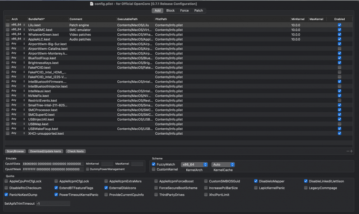Image resolution: width=359 pixels, height=214 pixels.
Task: Open Arch stepper for Lilu.kext row
Action: coord(24,25)
